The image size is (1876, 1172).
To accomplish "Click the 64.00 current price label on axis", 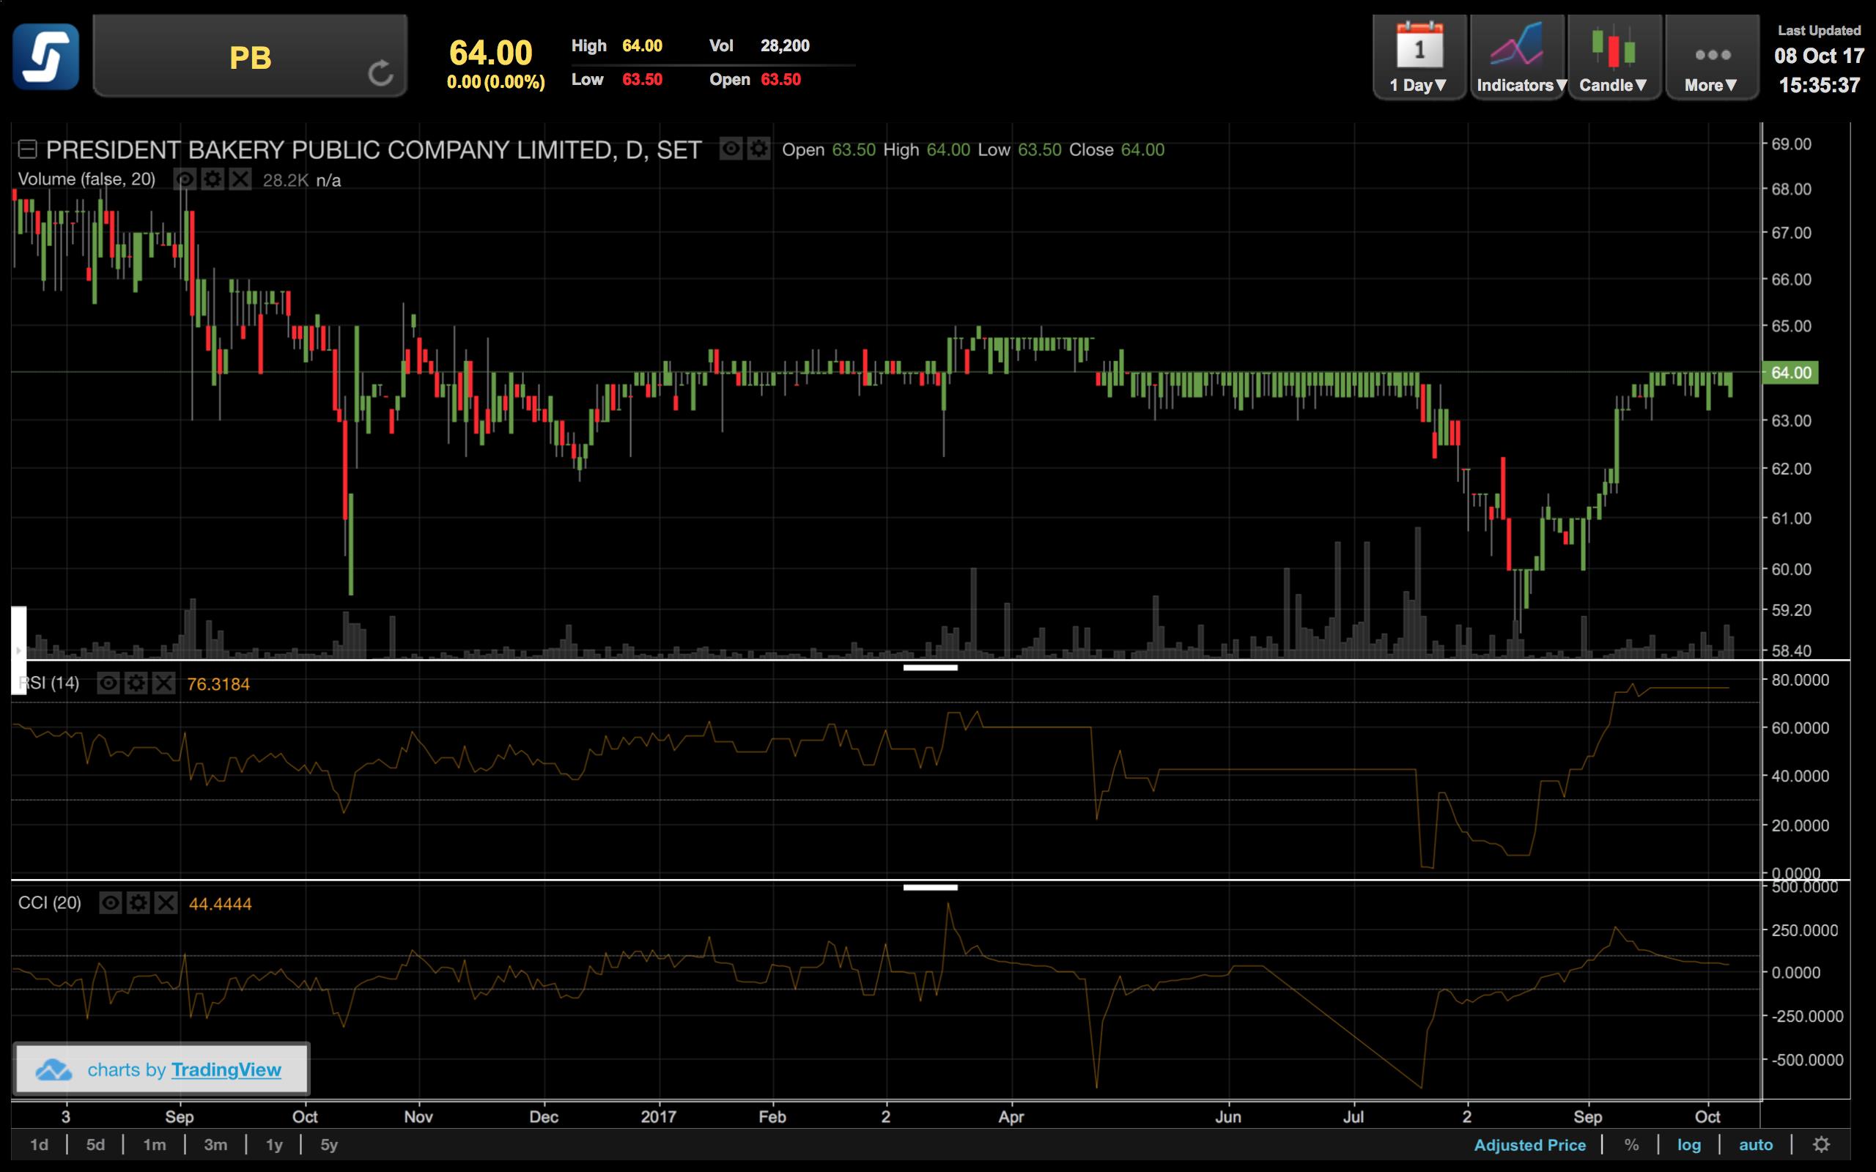I will pyautogui.click(x=1790, y=373).
